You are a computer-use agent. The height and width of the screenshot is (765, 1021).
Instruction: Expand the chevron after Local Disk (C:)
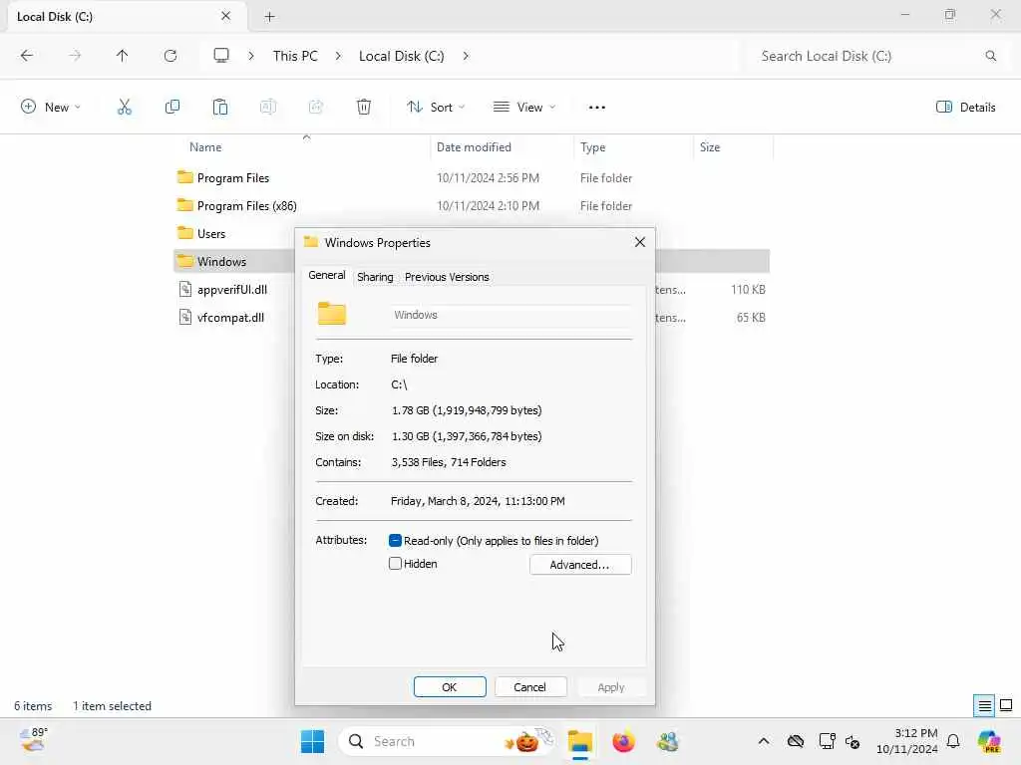(x=466, y=56)
